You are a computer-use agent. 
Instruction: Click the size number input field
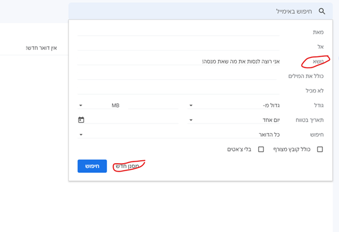(x=153, y=106)
